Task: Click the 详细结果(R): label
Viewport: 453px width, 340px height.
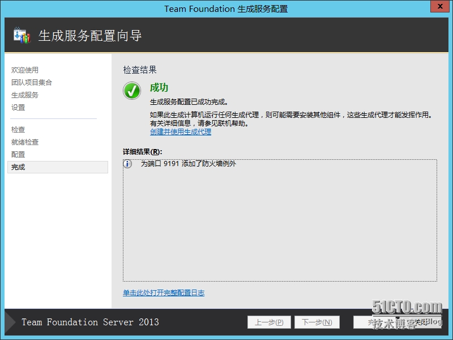Action: click(143, 152)
